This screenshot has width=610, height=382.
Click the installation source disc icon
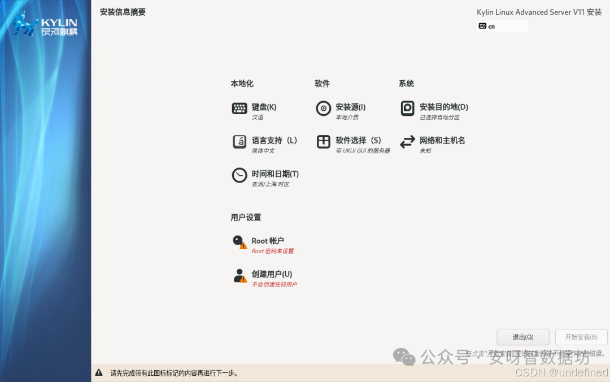pos(323,108)
